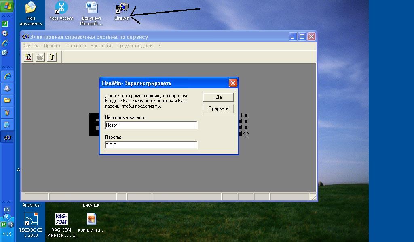Screen dimensions: 414x242
Task: Open the TECDOC CD 1.2010 shortcut
Action: [31, 220]
